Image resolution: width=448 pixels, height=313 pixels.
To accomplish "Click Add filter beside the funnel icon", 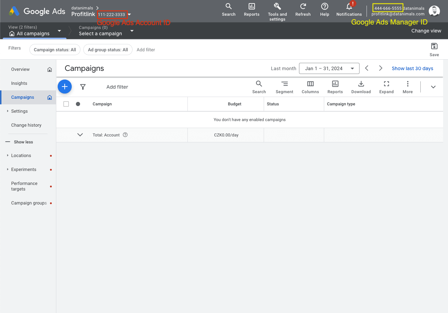I will coord(117,87).
